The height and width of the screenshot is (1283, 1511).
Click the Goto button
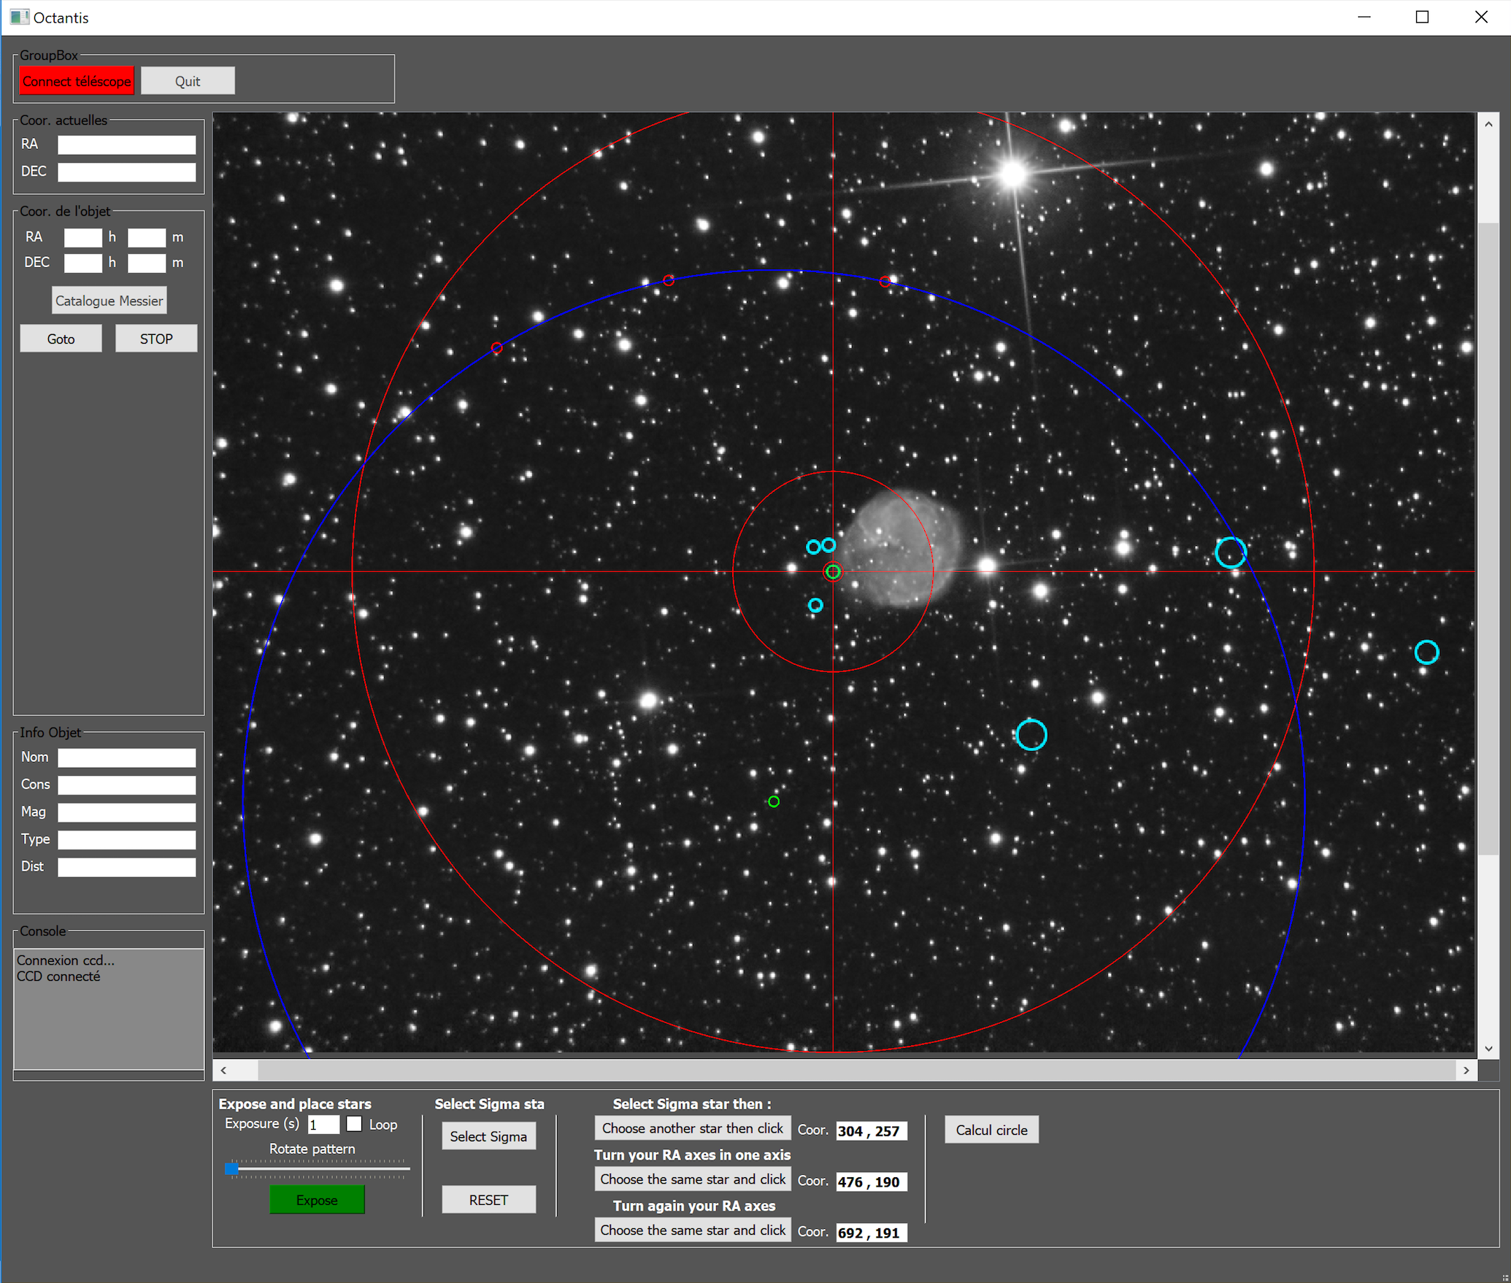(x=61, y=339)
